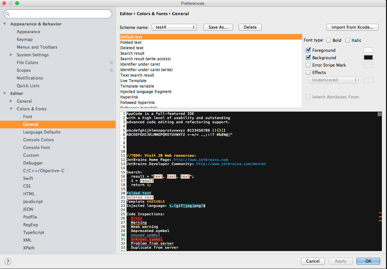Image resolution: width=387 pixels, height=269 pixels.
Task: Enable the Effects checkbox
Action: coord(308,72)
